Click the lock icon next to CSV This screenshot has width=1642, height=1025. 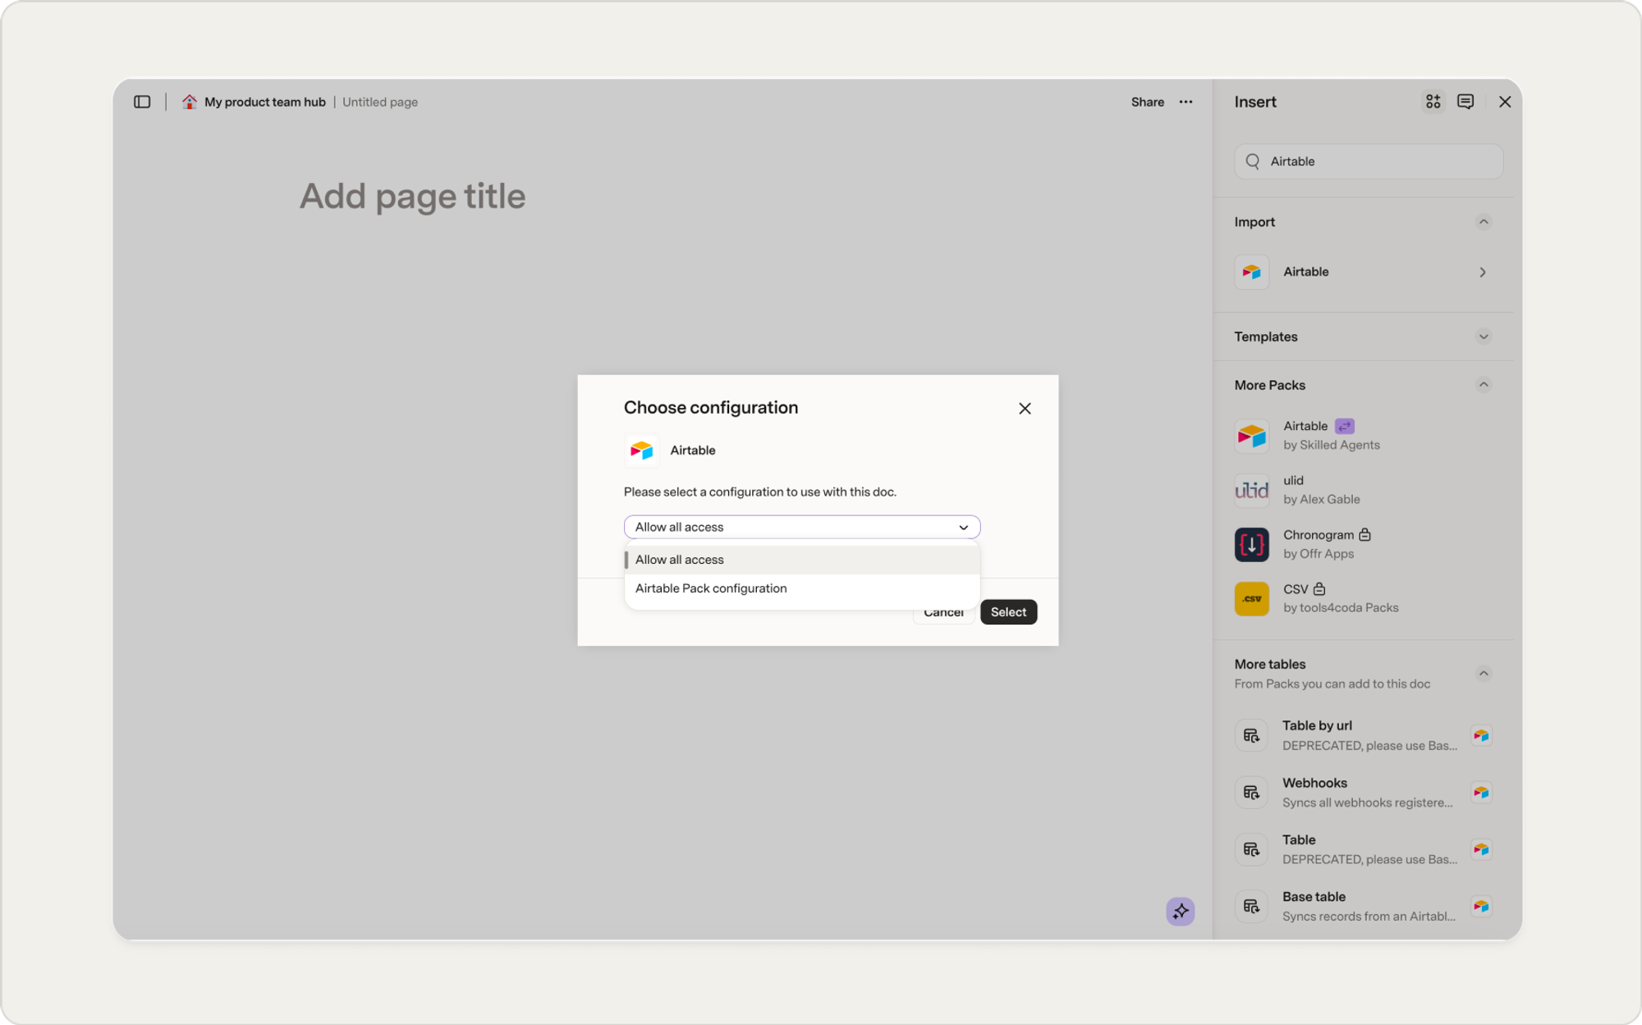click(1319, 588)
